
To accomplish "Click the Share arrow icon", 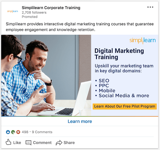I will pyautogui.click(x=59, y=142).
